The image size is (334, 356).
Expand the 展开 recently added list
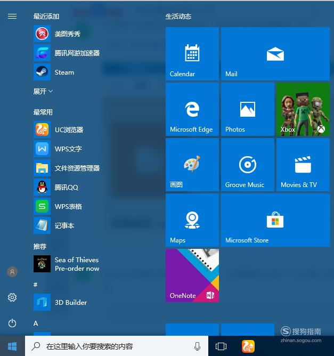pos(43,91)
